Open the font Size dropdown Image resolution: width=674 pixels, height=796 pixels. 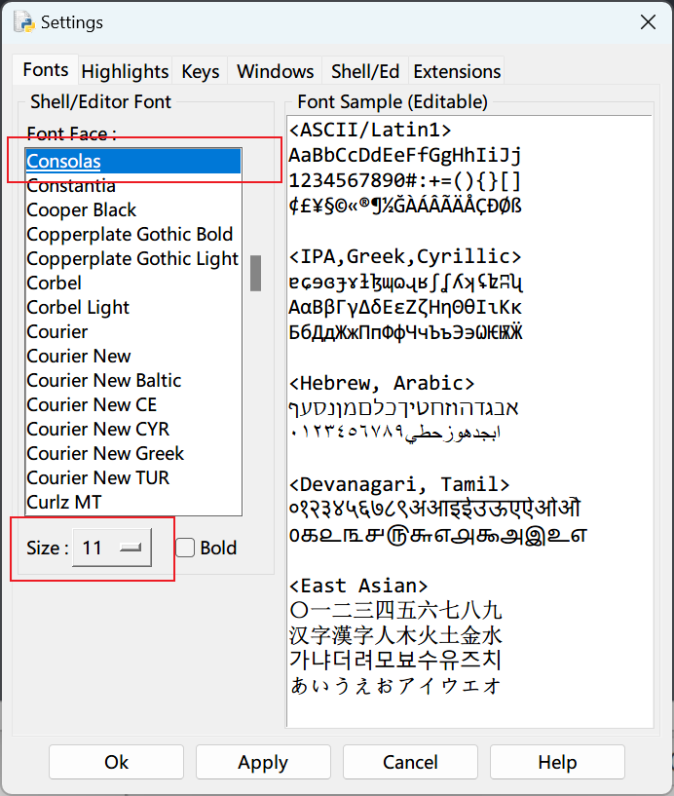(x=112, y=548)
